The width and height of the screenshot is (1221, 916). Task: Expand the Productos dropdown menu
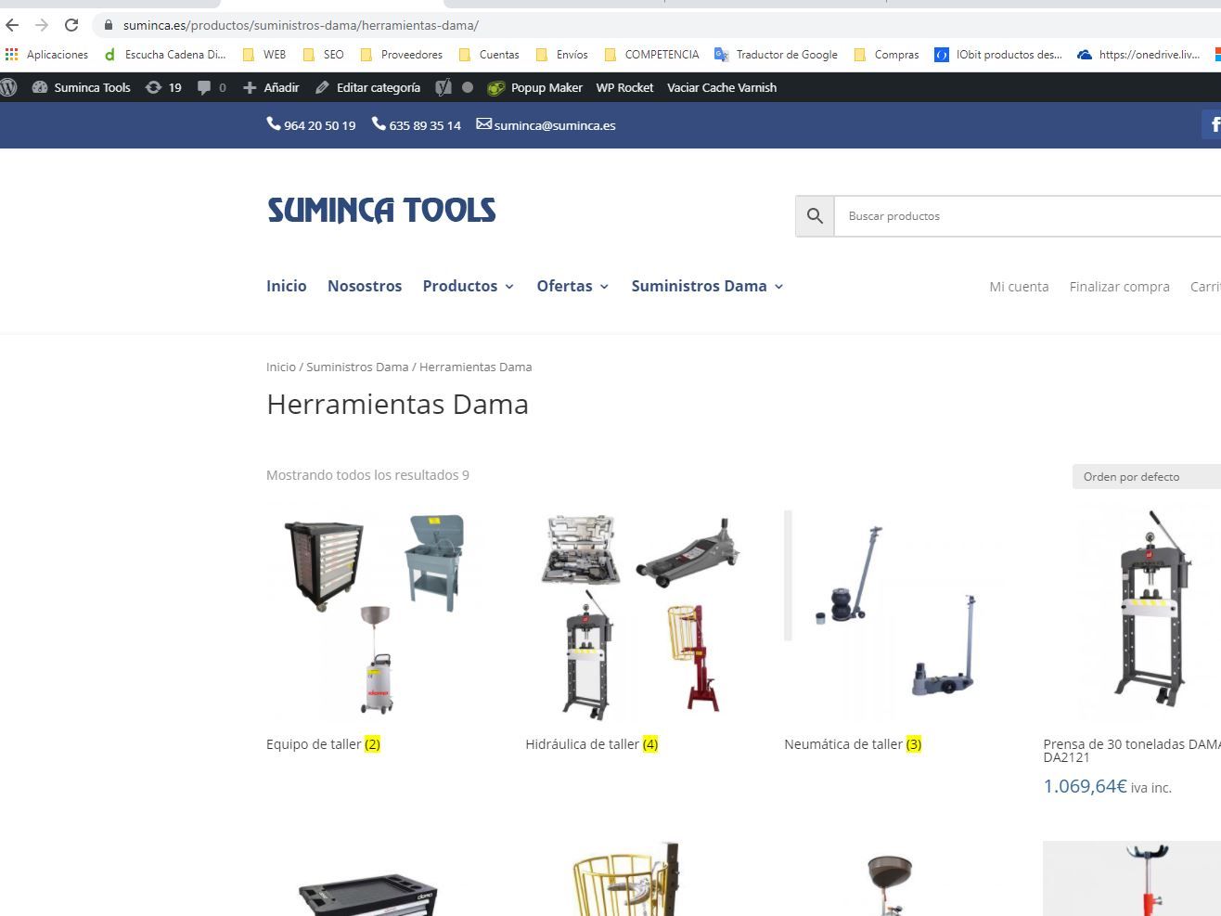[469, 286]
